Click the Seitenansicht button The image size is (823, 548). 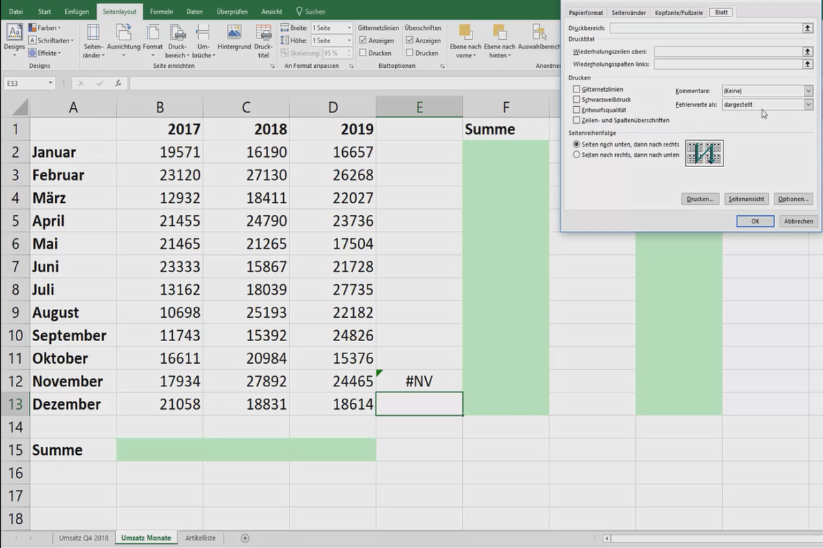click(746, 199)
